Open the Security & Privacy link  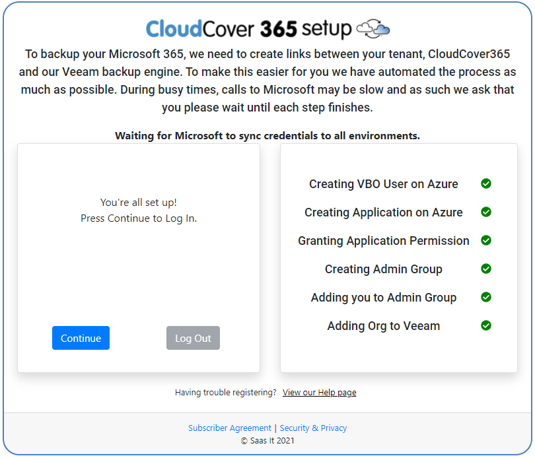point(313,428)
